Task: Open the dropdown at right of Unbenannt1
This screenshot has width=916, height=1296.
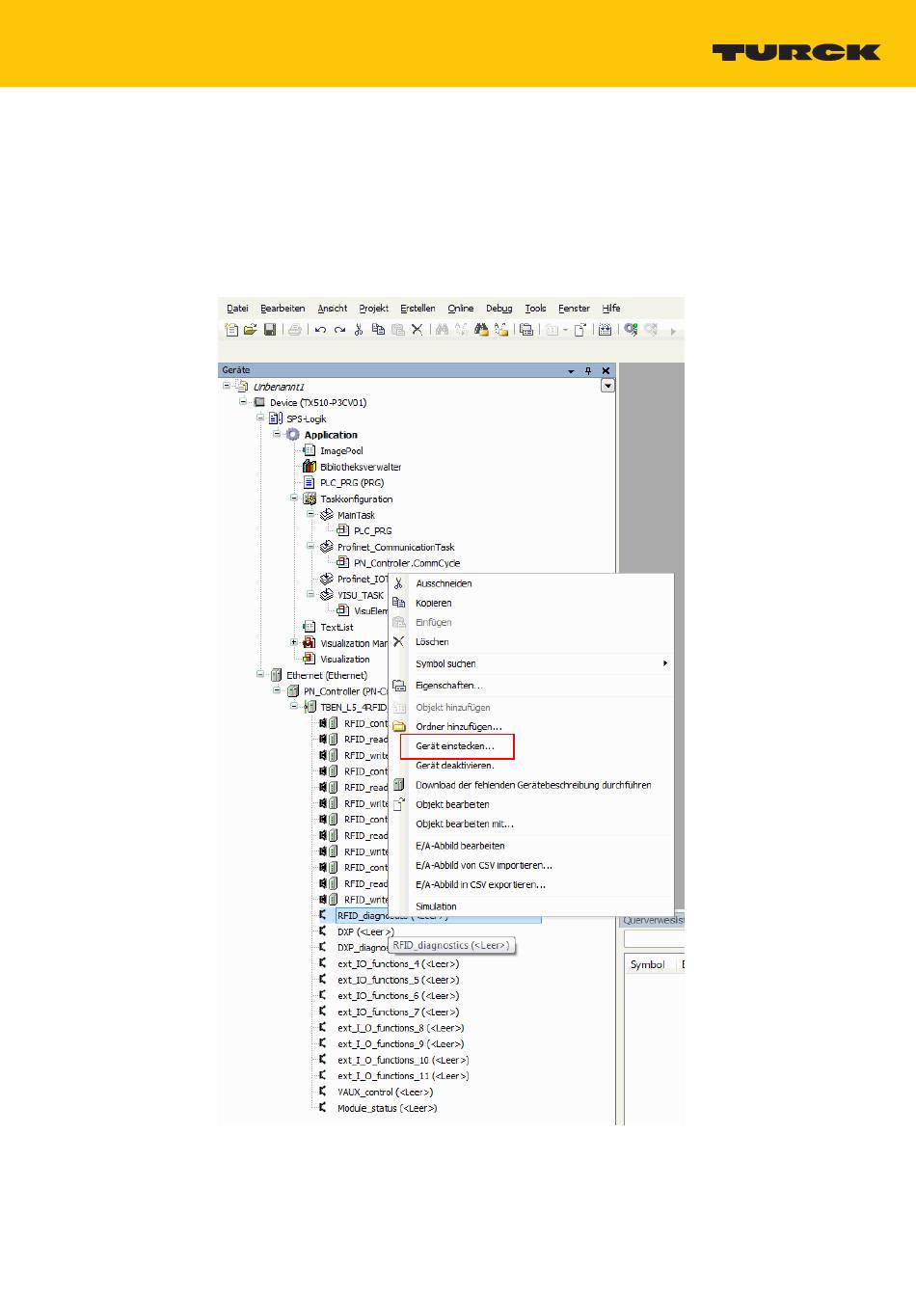Action: coord(607,386)
